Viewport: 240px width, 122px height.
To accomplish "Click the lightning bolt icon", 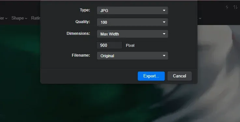I will pyautogui.click(x=227, y=7).
